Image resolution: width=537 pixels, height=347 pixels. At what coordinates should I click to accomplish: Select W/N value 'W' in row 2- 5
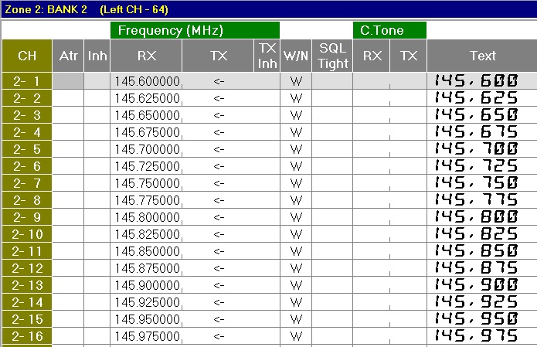(x=296, y=149)
